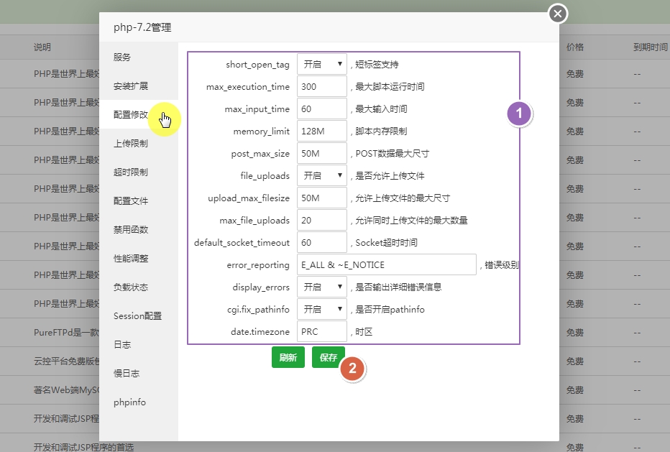The image size is (670, 452).
Task: Open the file_uploads dropdown
Action: (x=321, y=175)
